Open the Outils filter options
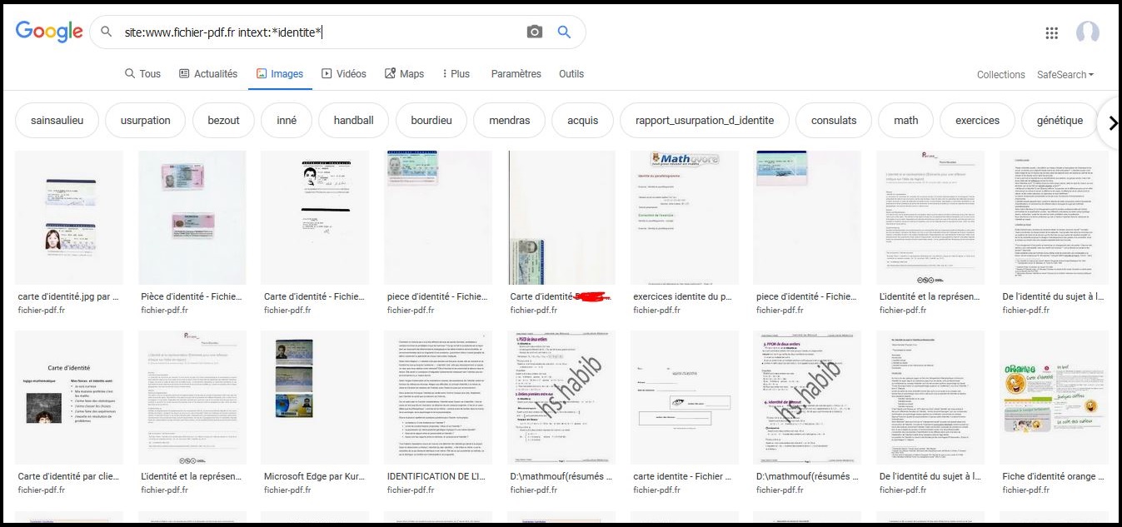This screenshot has height=527, width=1122. (x=571, y=73)
